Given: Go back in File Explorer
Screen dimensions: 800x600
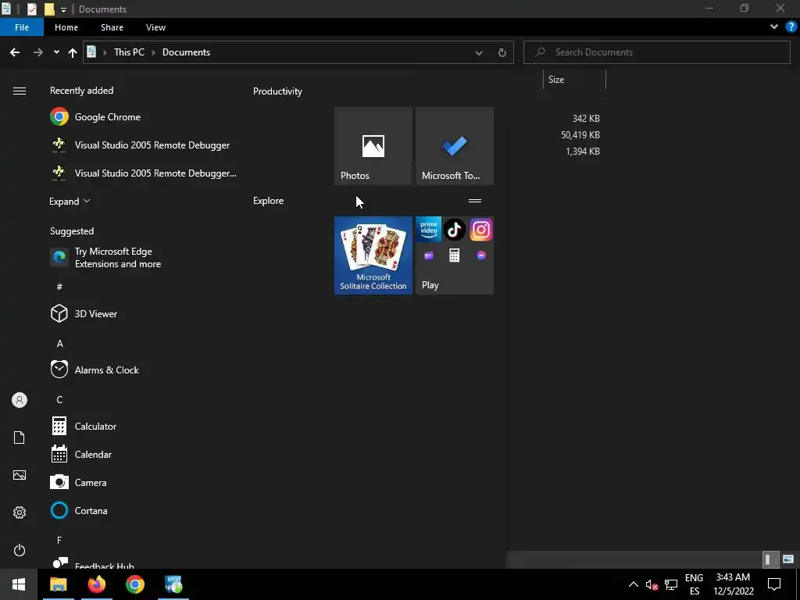Looking at the screenshot, I should pyautogui.click(x=15, y=52).
